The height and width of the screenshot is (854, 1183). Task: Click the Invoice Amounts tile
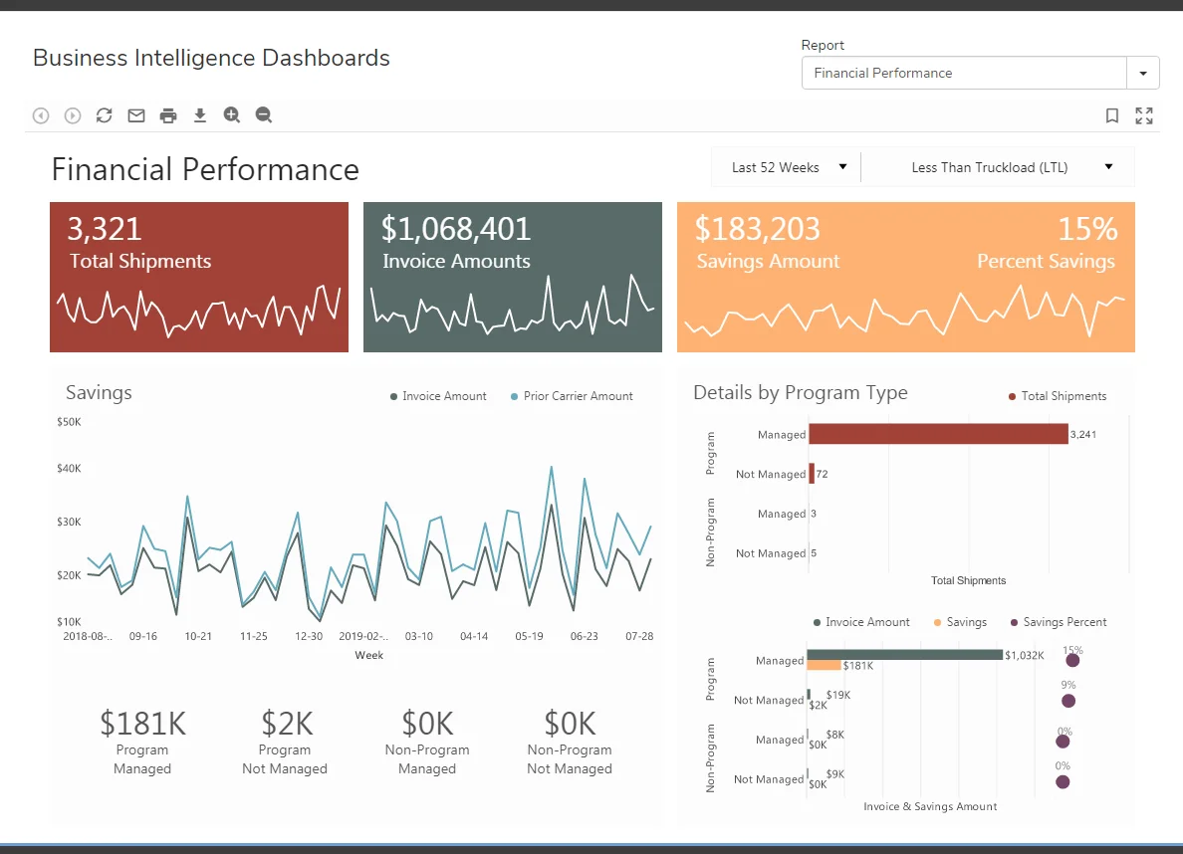[x=512, y=277]
